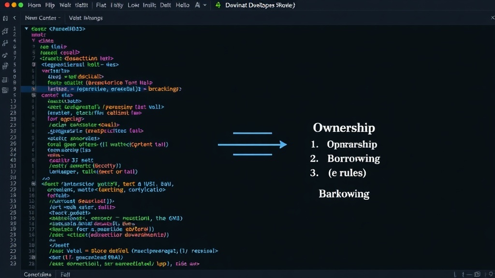Click the gutter icon beside '<tegpentiernsl kolt- des>' line
This screenshot has width=495, height=278.
click(x=33, y=64)
